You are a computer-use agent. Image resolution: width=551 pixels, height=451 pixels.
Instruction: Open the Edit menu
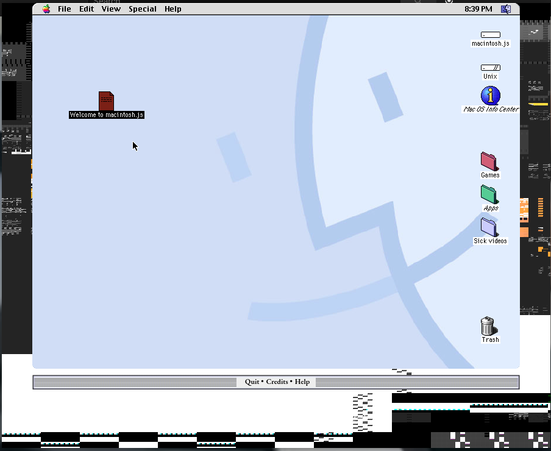87,9
